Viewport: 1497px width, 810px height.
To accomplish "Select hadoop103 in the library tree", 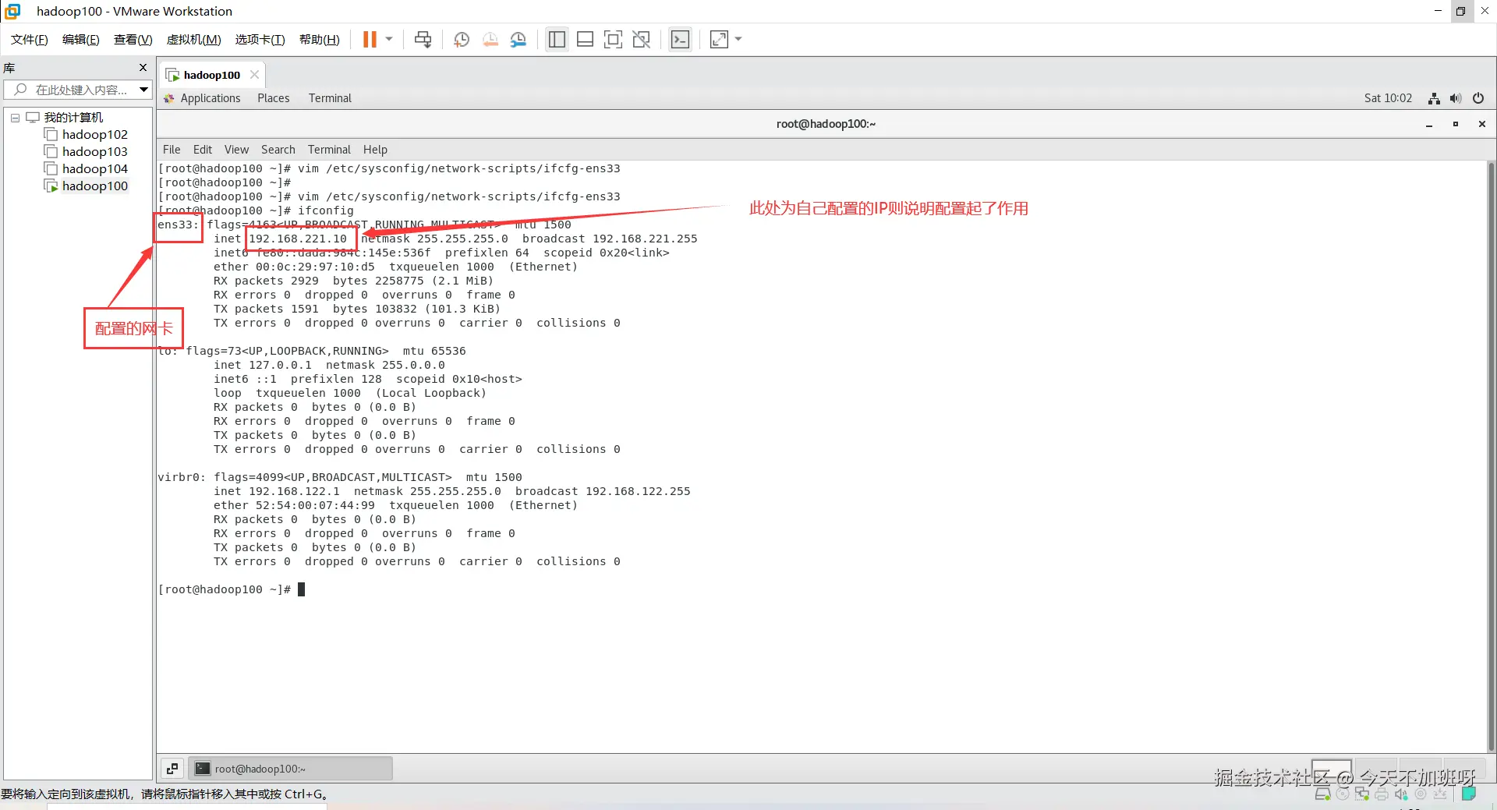I will pos(94,152).
